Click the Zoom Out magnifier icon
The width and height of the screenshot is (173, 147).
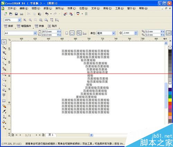click(30, 20)
